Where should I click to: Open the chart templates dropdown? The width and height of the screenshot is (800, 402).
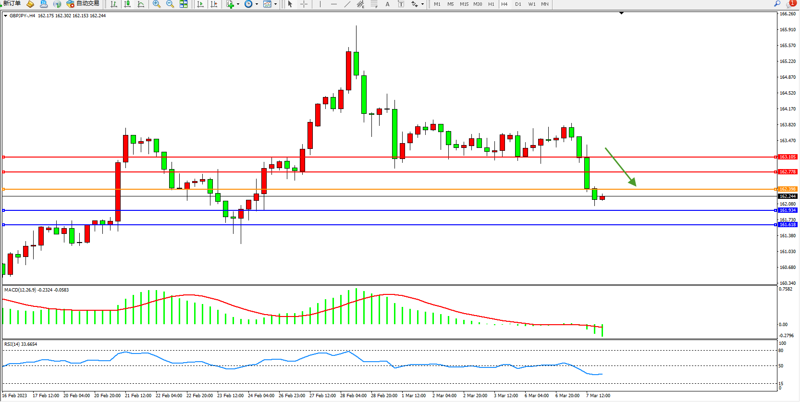(275, 4)
